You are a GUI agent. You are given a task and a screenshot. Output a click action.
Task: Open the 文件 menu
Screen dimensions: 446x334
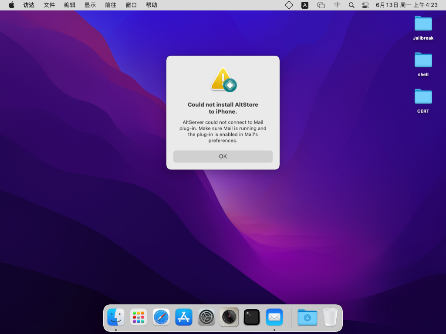tap(49, 5)
